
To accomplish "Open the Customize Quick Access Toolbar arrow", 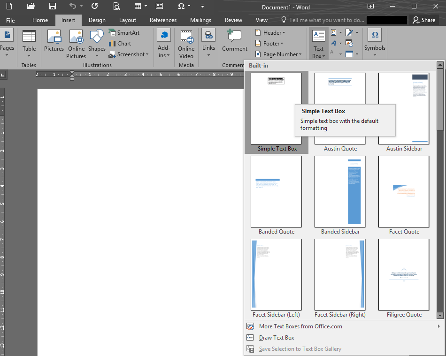I will click(x=202, y=6).
